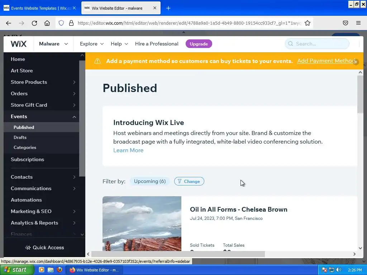This screenshot has height=275, width=367.
Task: Open Subscriptions in sidebar
Action: (27, 159)
